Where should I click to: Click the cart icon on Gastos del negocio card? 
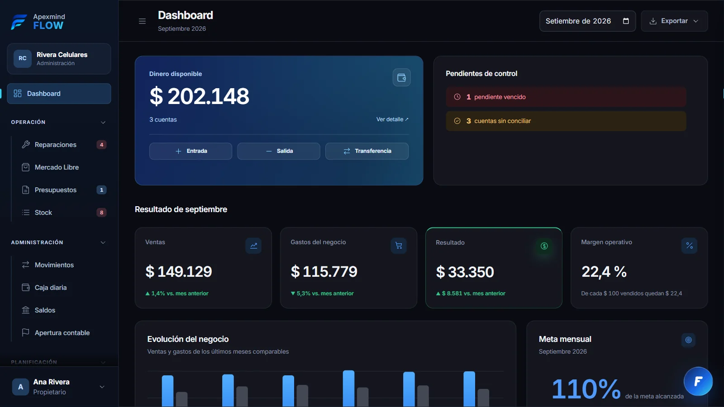point(399,246)
